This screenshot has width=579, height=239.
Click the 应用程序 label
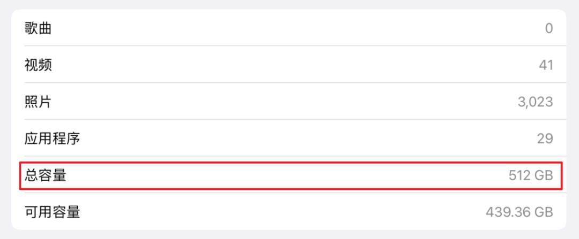pos(52,138)
